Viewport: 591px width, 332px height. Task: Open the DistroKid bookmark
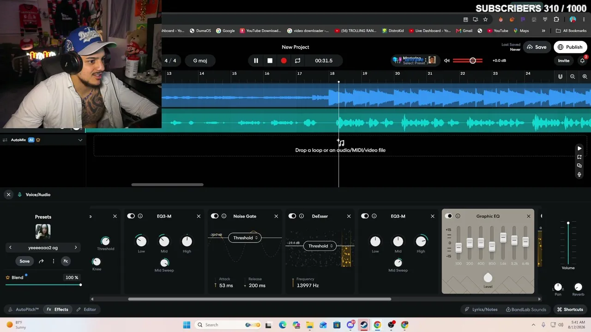[392, 31]
